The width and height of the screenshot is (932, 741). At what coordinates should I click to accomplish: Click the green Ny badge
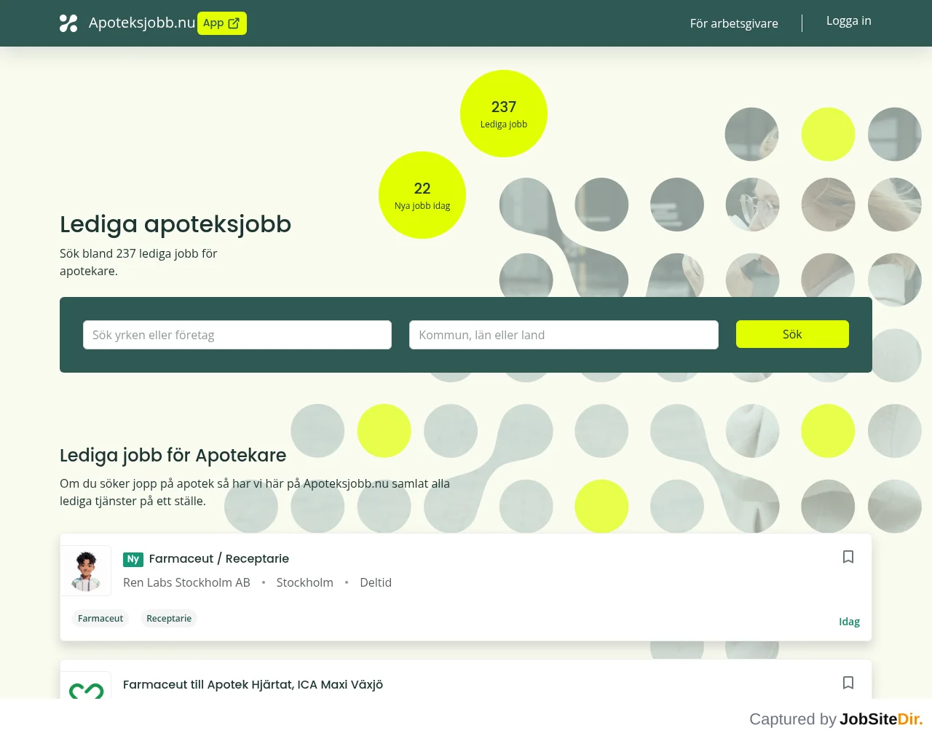click(x=133, y=559)
